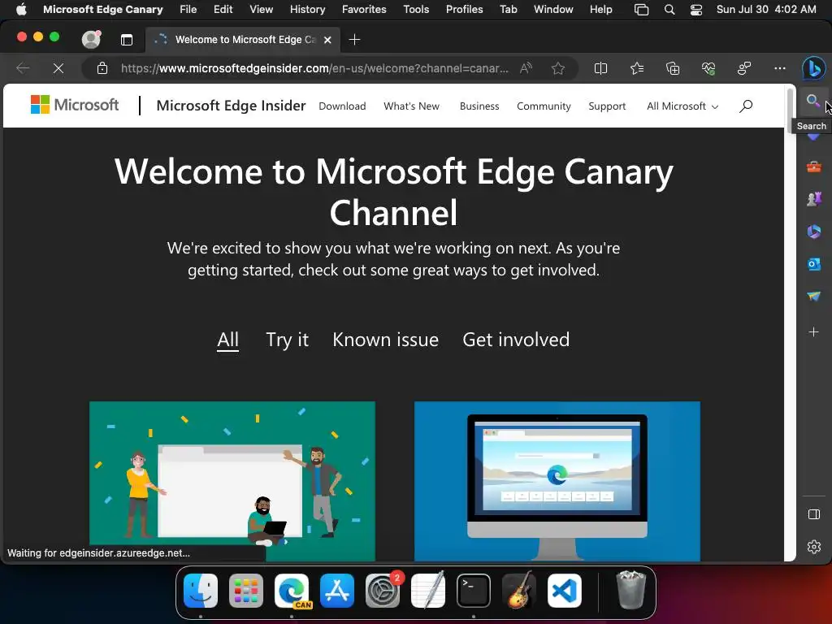Open the Collections toolbar icon
The width and height of the screenshot is (832, 624).
(672, 68)
